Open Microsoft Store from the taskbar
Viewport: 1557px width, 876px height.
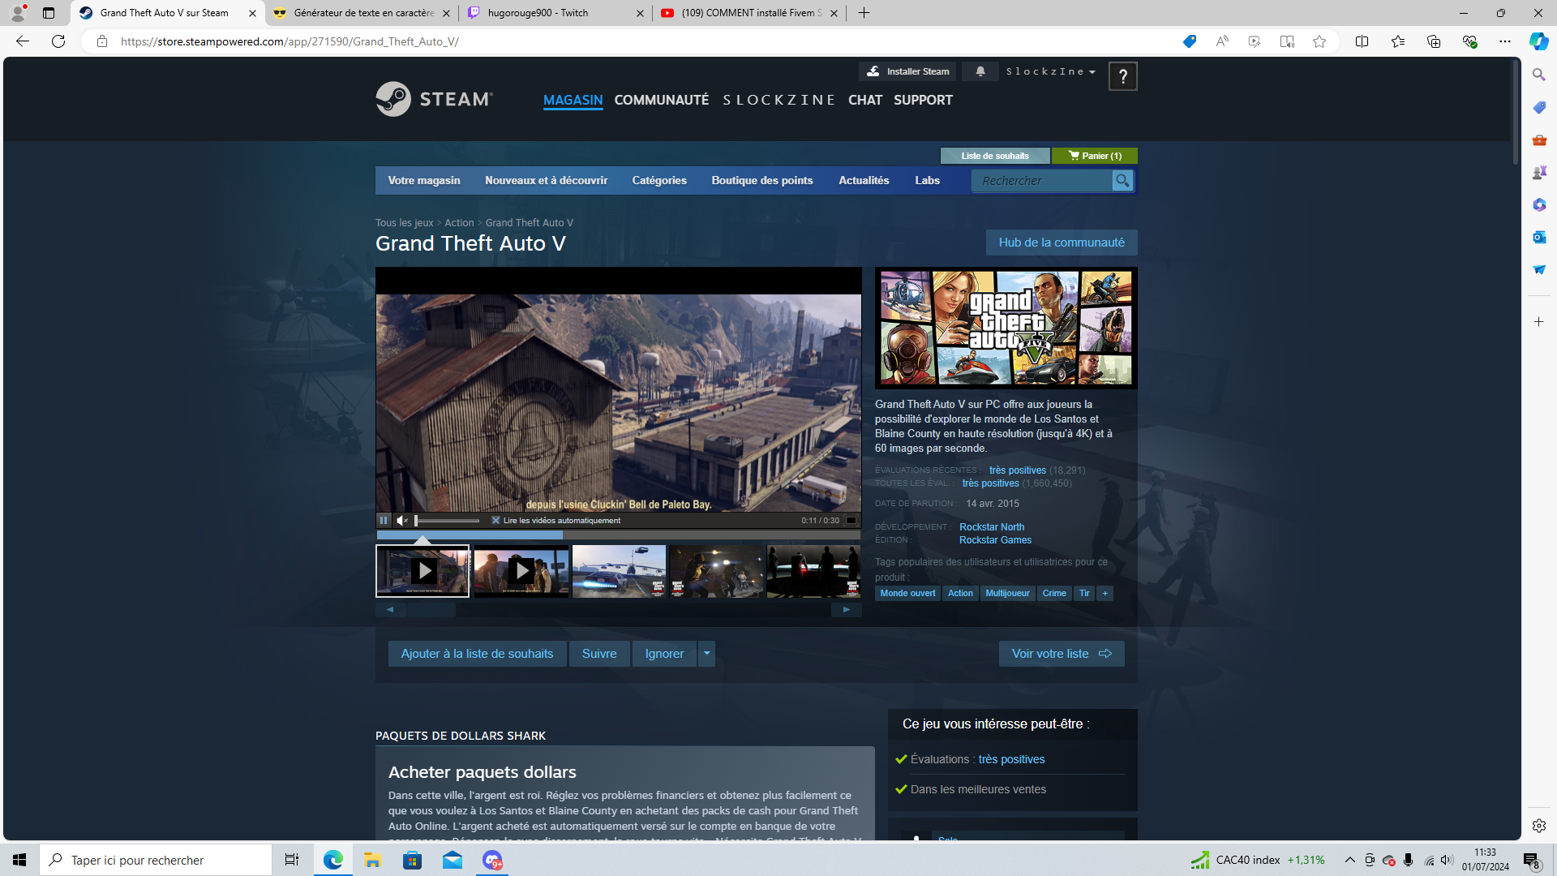[412, 860]
